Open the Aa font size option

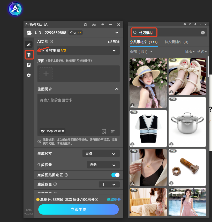click(x=94, y=25)
